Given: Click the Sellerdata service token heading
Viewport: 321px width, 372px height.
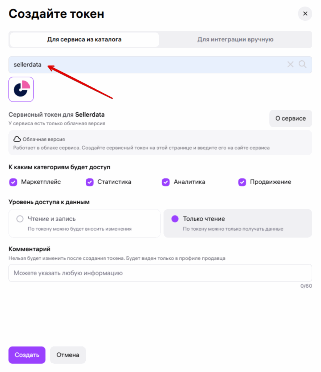Looking at the screenshot, I should tap(57, 115).
